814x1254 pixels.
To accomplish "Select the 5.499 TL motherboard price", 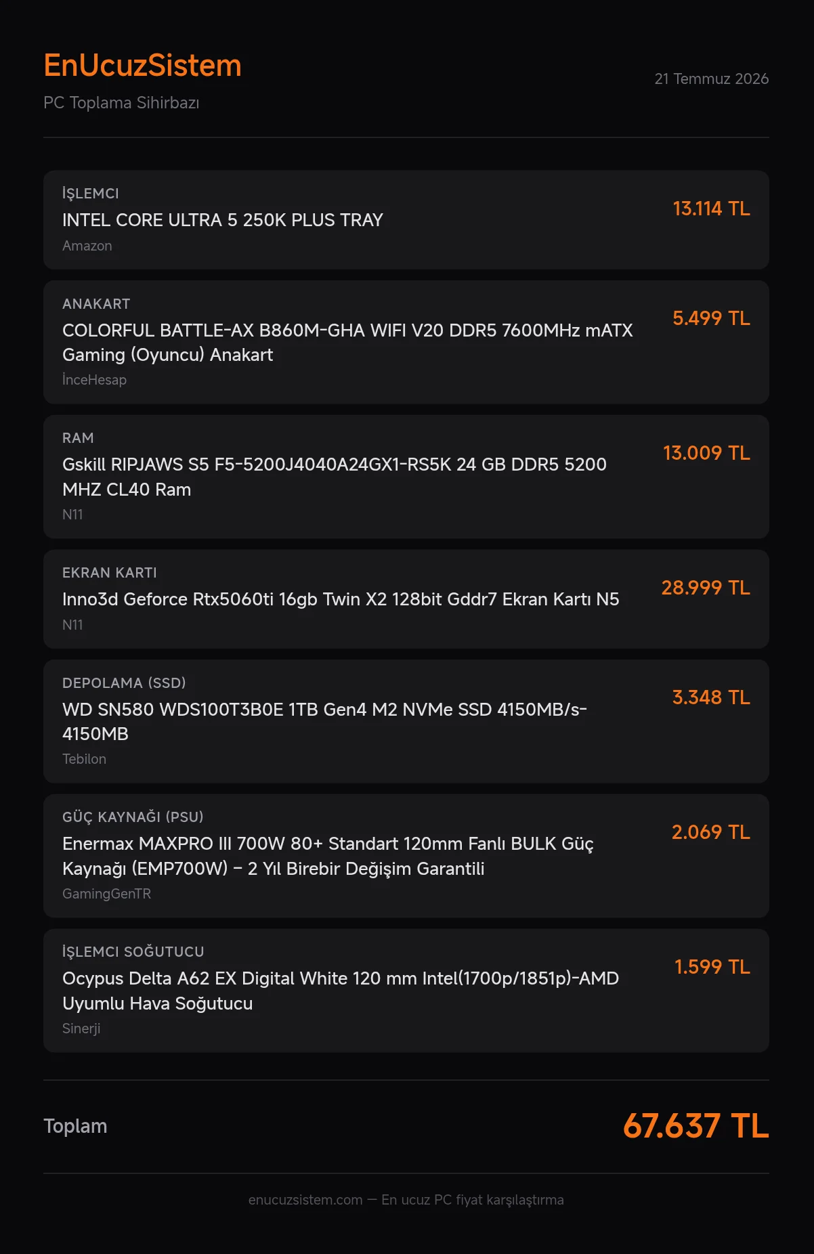I will click(x=711, y=318).
